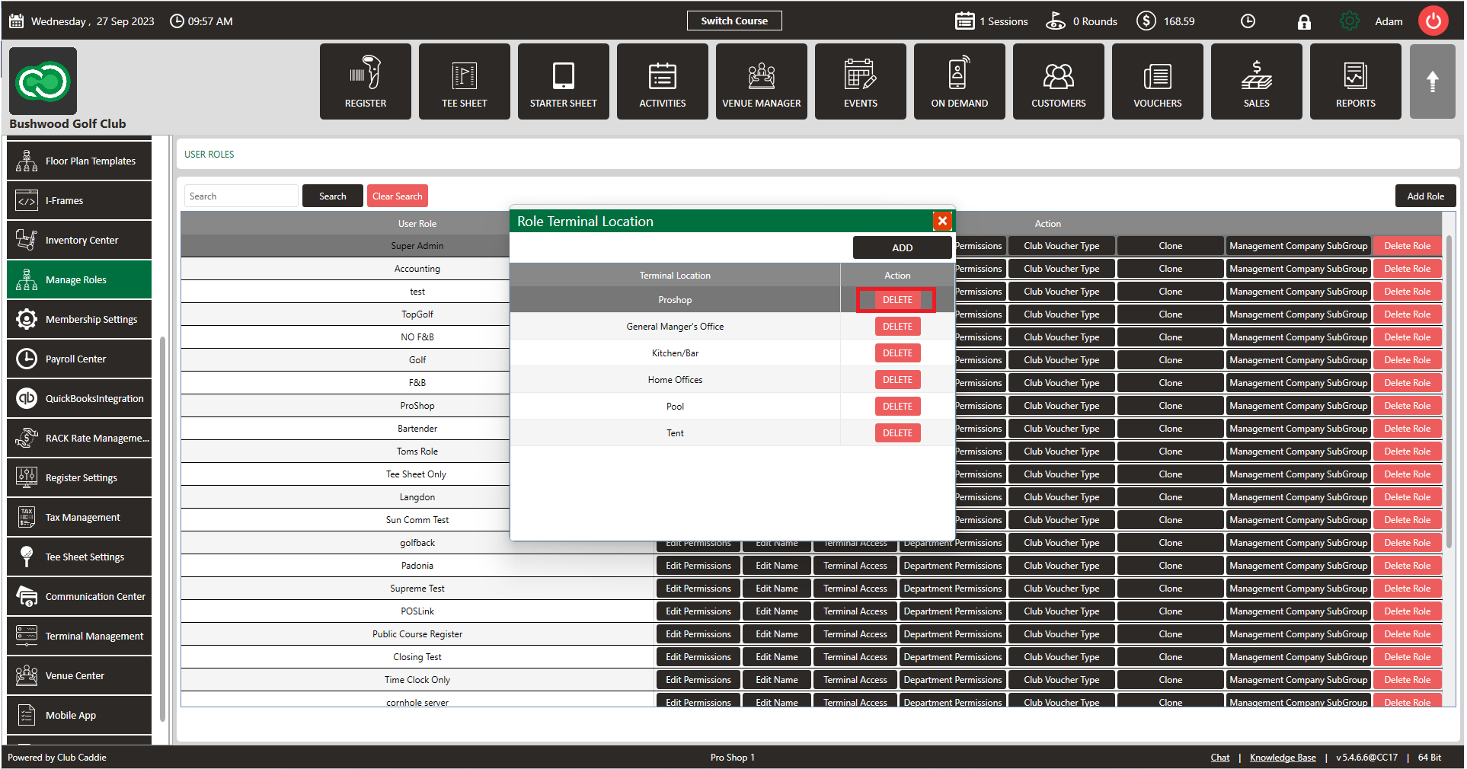This screenshot has height=769, width=1467.
Task: Click the clock icon near Adam
Action: 1248,21
